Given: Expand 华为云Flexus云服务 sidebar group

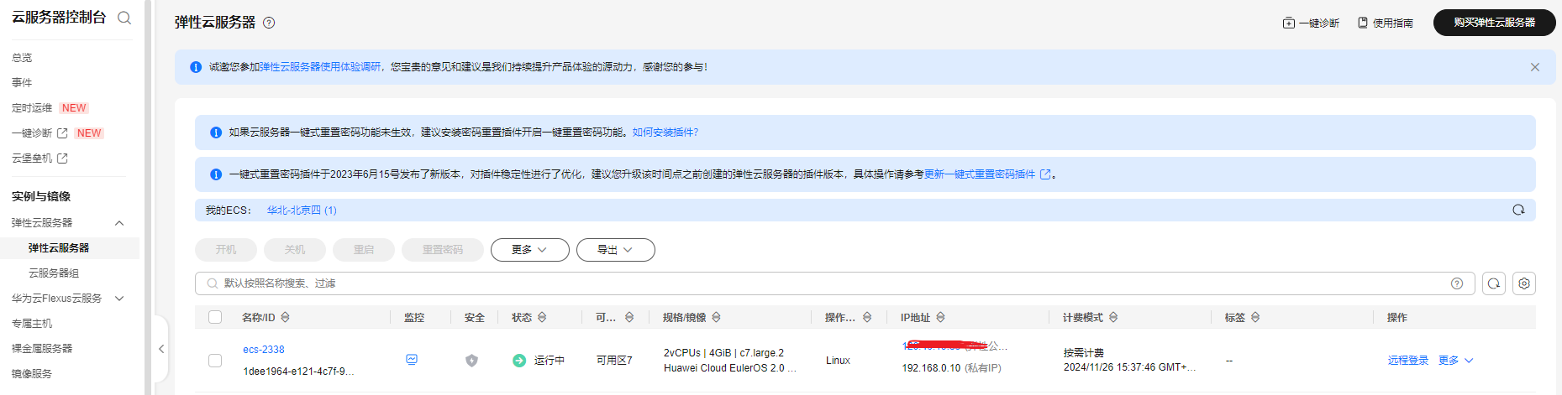Looking at the screenshot, I should tap(119, 299).
